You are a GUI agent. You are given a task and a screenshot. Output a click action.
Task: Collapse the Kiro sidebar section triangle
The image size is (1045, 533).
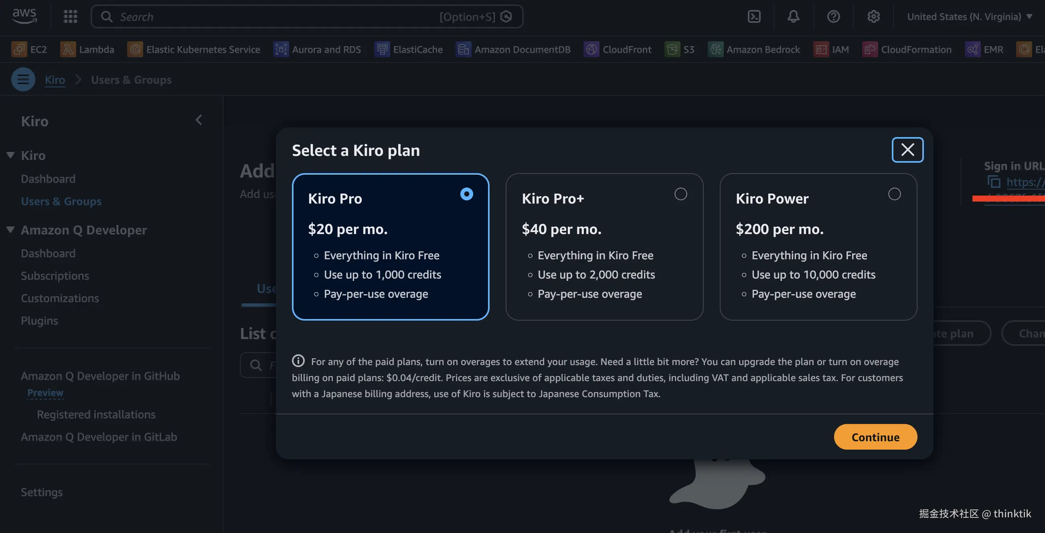click(x=10, y=155)
